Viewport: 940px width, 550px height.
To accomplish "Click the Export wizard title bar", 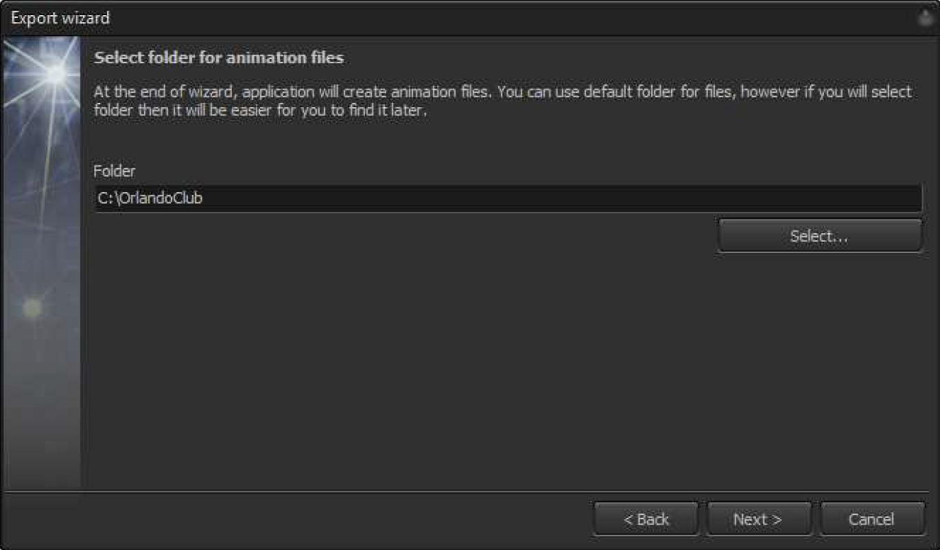I will click(470, 18).
